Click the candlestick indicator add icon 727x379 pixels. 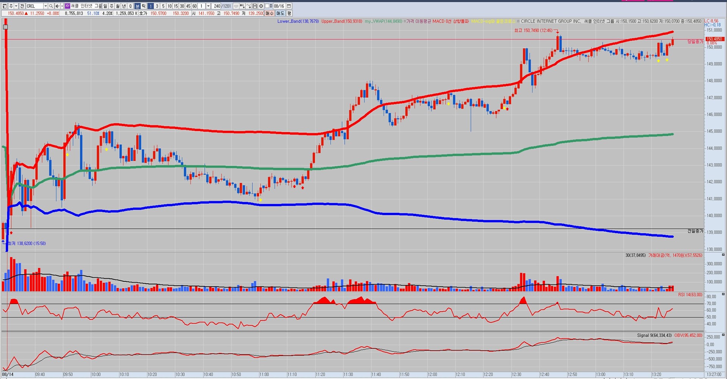242,6
